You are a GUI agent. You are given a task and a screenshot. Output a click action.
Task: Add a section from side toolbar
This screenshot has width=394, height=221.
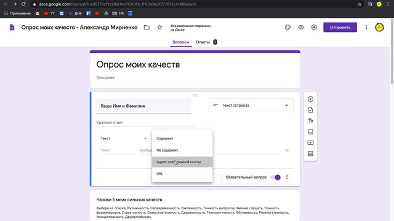coord(310,153)
